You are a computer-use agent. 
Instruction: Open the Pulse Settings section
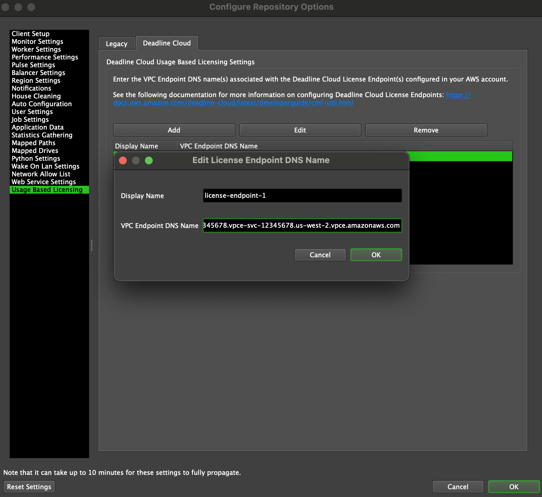pyautogui.click(x=33, y=65)
